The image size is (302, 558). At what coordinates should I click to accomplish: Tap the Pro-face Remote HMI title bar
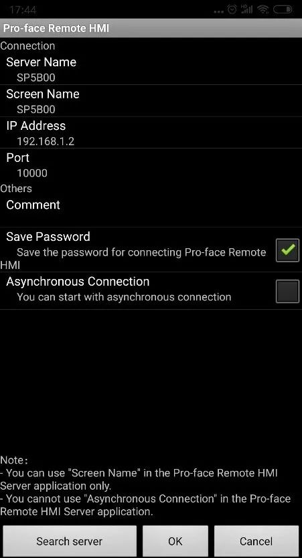(151, 28)
